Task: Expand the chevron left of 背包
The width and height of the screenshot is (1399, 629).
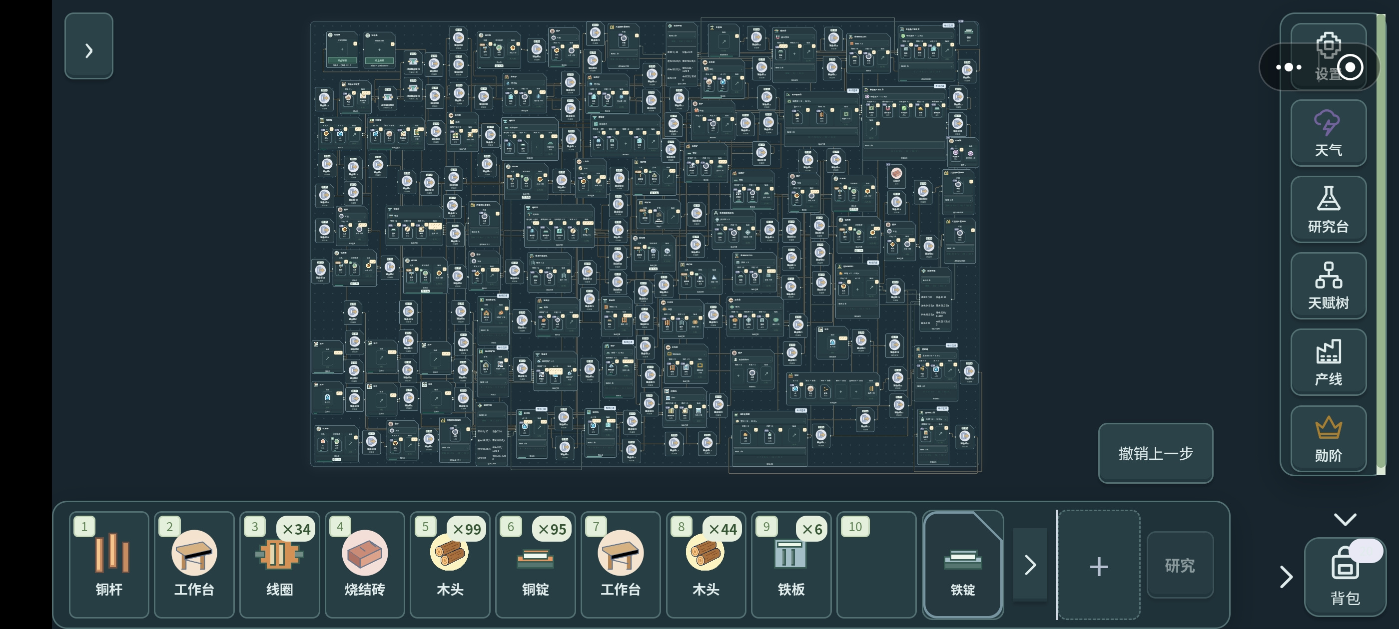Action: point(1286,577)
